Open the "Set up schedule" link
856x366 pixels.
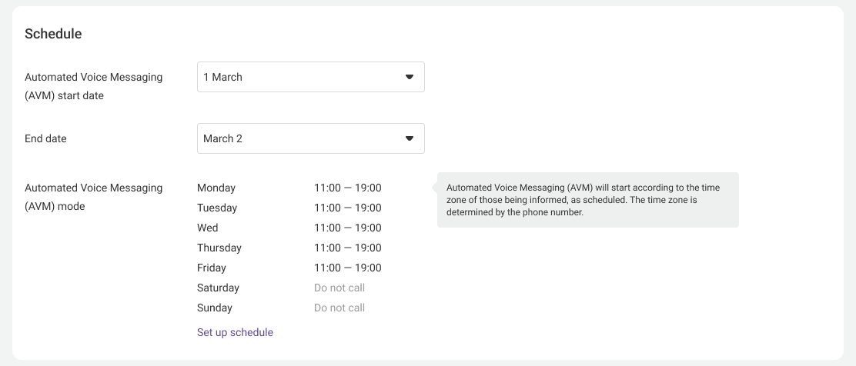point(235,332)
